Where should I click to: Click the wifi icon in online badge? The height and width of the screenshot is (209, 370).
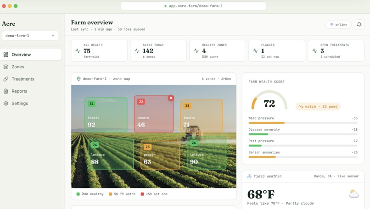(331, 24)
